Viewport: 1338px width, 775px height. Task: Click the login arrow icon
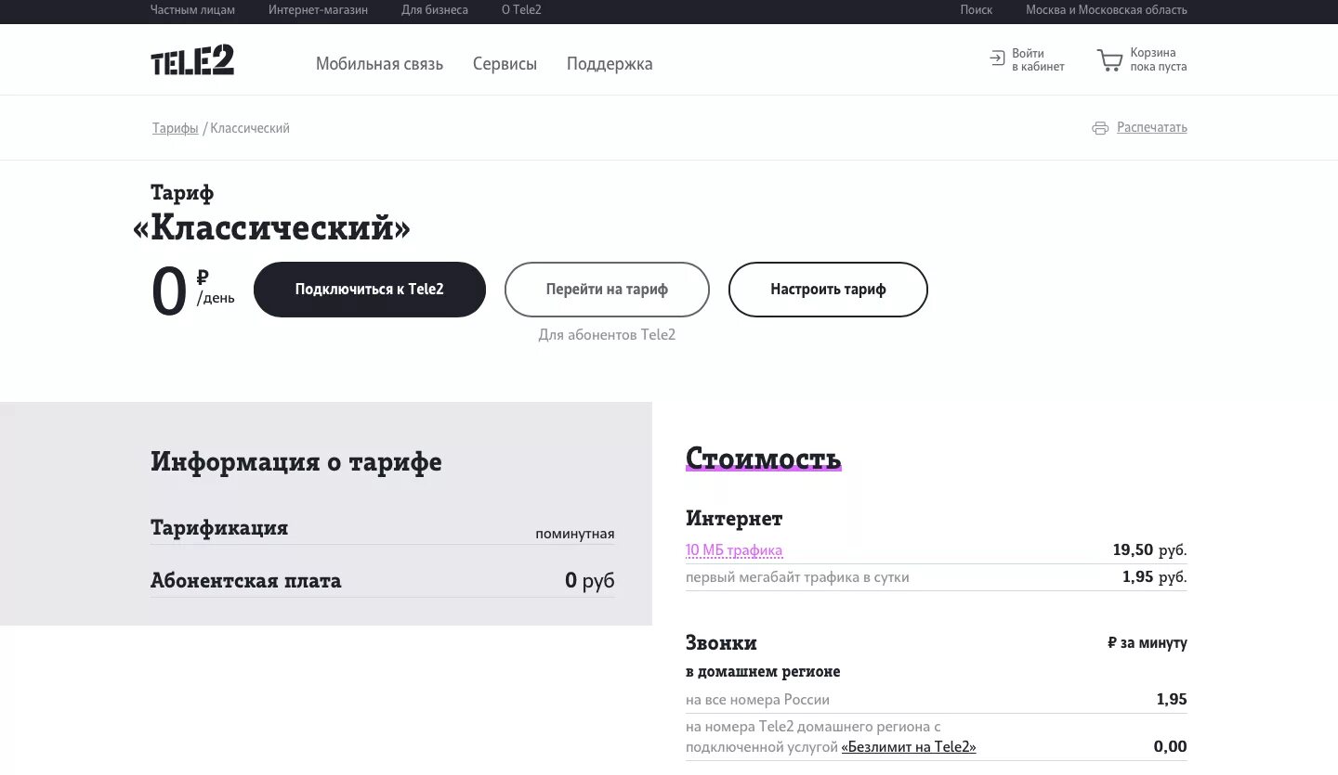(997, 58)
